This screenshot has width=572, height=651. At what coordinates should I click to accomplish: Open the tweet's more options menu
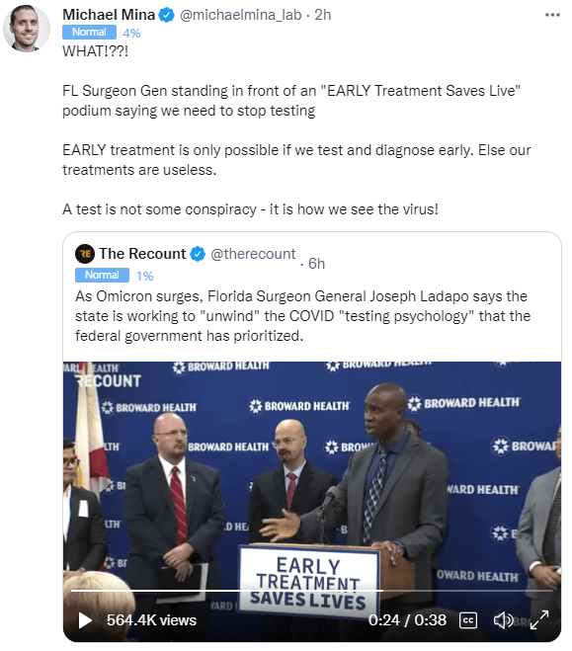pyautogui.click(x=552, y=16)
